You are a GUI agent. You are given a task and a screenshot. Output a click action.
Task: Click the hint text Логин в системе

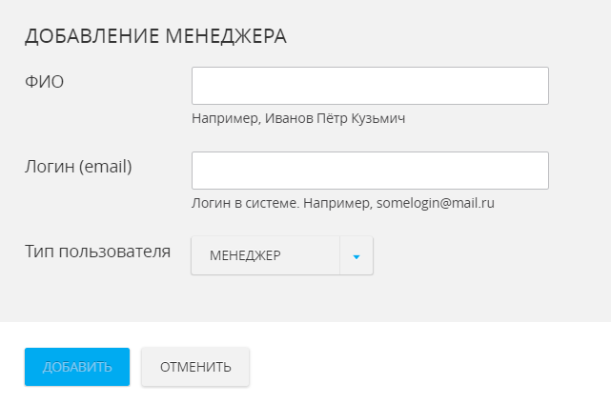[244, 203]
